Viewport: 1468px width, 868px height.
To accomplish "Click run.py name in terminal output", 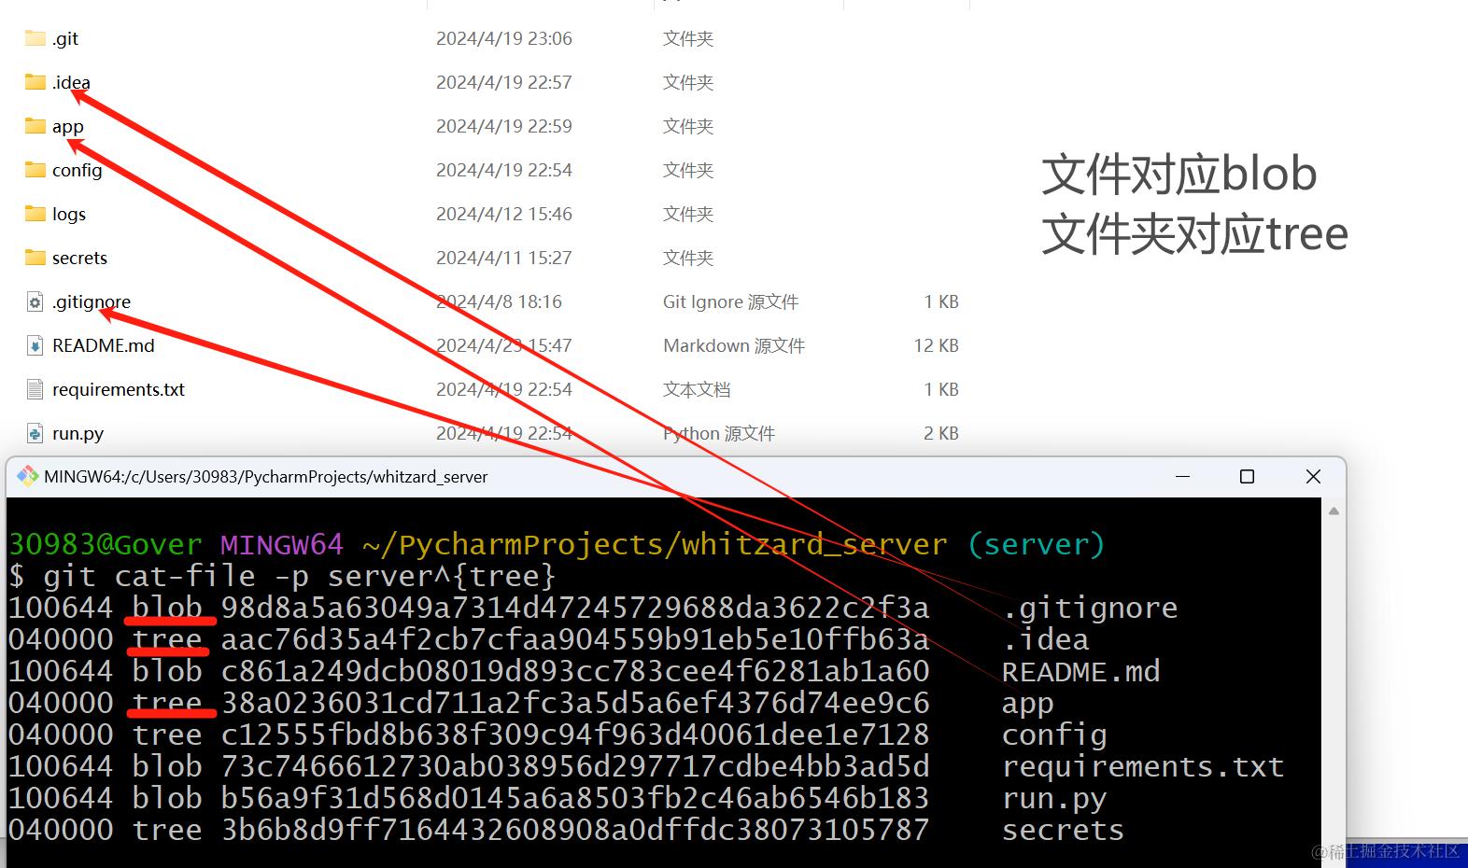I will [x=1054, y=799].
